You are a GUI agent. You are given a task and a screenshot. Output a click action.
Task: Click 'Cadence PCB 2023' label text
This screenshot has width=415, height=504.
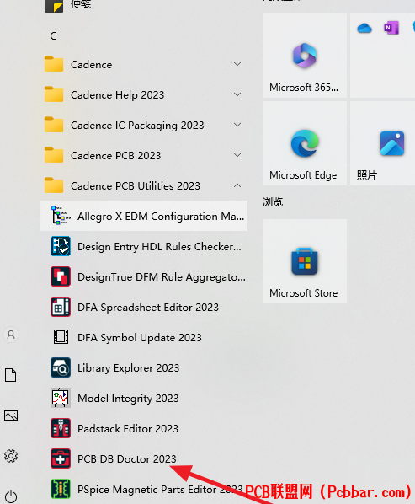[116, 156]
